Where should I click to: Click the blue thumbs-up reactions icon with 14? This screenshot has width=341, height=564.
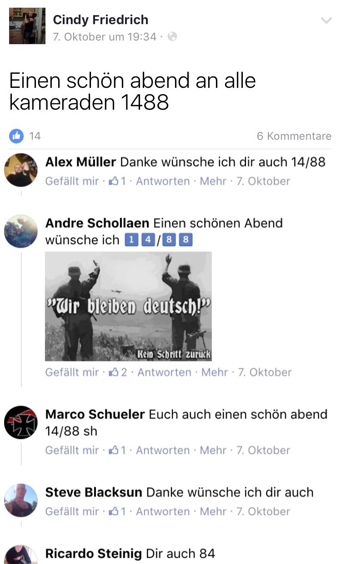coord(17,136)
